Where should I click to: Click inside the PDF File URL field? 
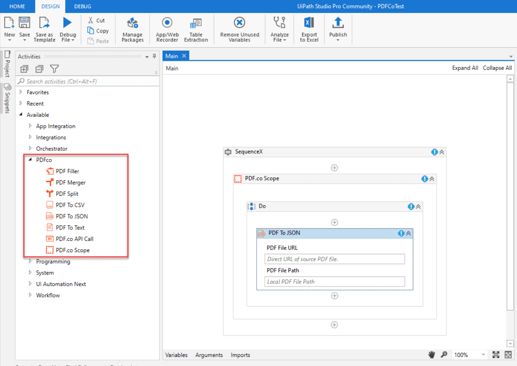pyautogui.click(x=334, y=259)
